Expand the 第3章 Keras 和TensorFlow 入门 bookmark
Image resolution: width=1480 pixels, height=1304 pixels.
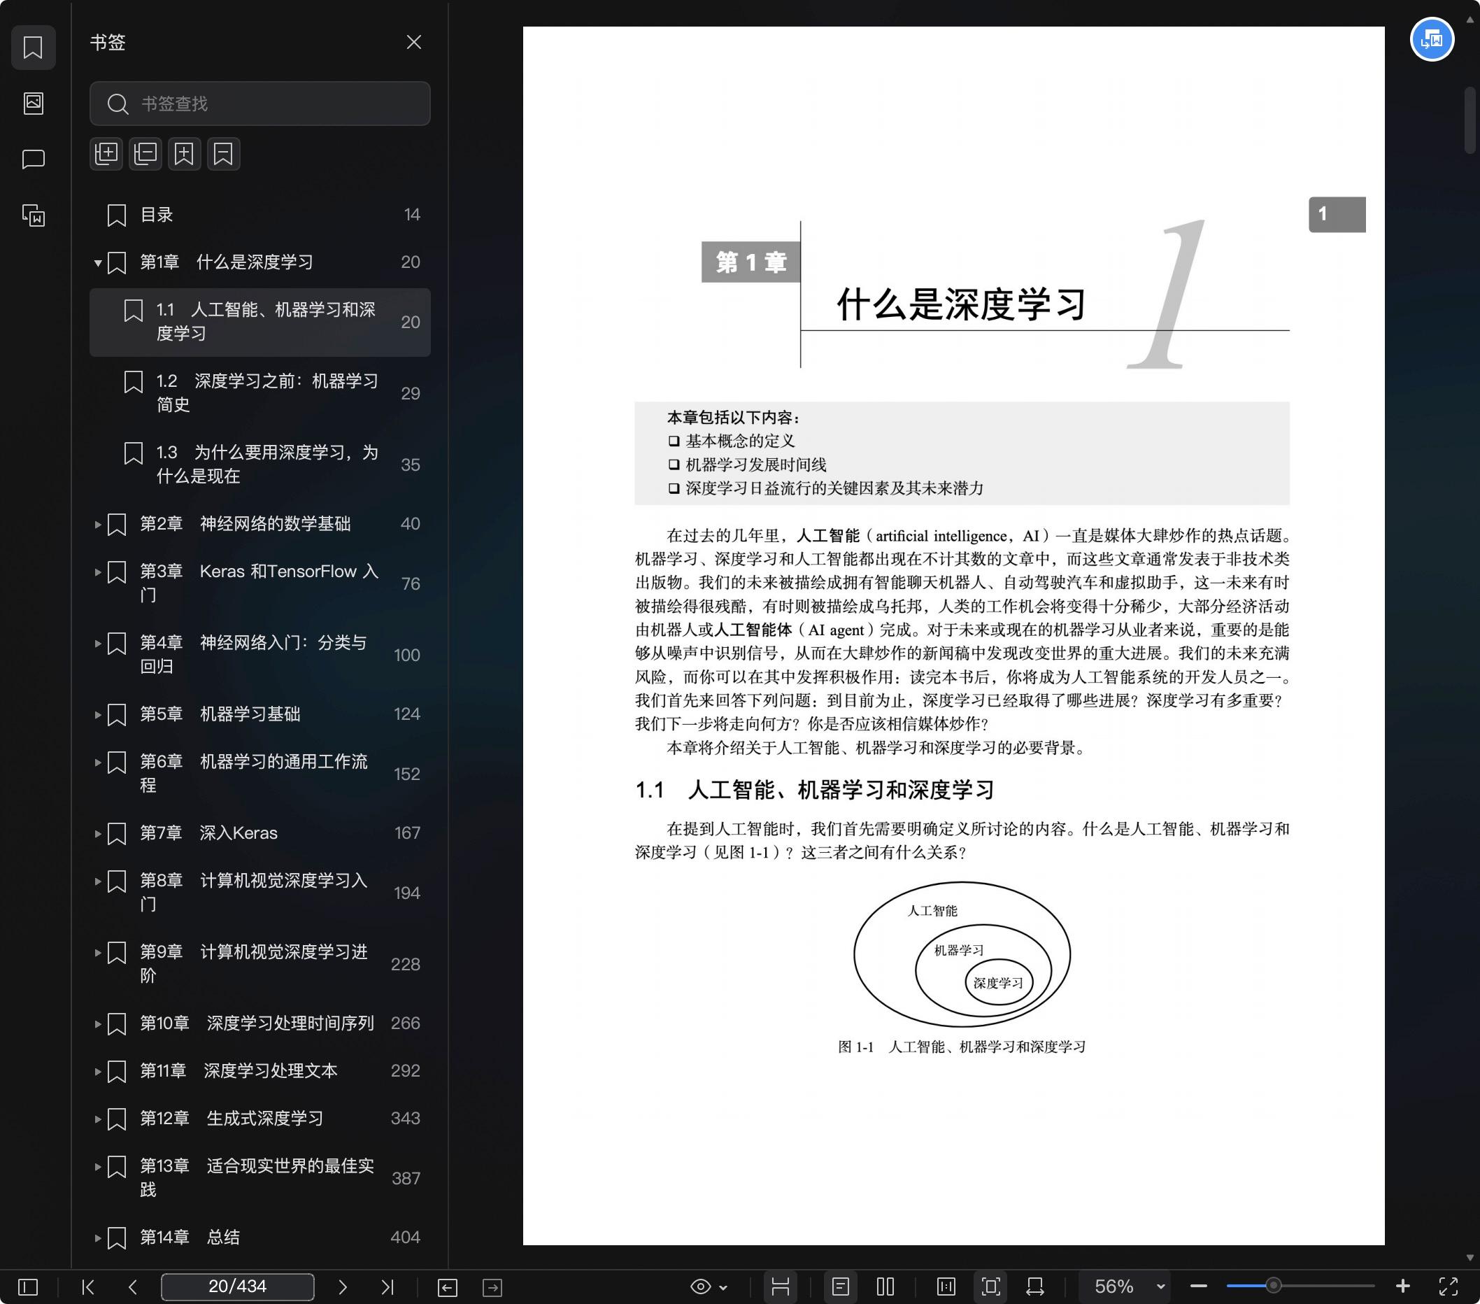pyautogui.click(x=98, y=572)
